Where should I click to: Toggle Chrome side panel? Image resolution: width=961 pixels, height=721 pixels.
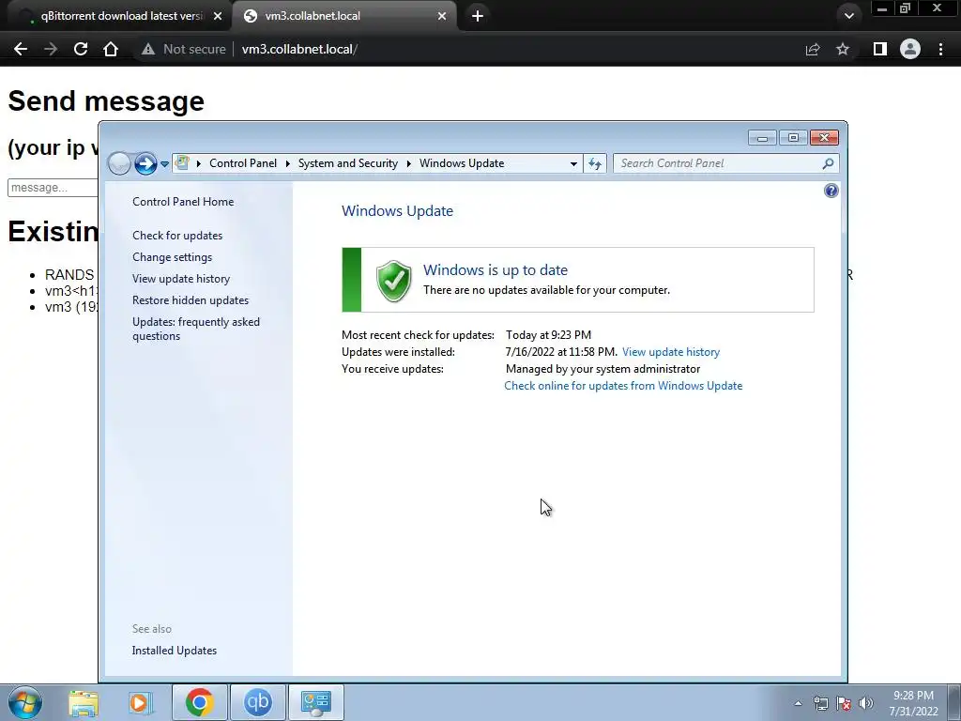(x=880, y=49)
